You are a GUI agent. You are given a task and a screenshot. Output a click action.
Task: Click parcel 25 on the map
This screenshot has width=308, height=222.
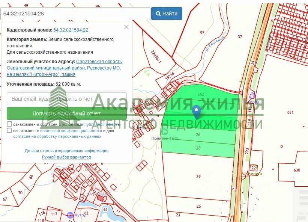pos(198,206)
